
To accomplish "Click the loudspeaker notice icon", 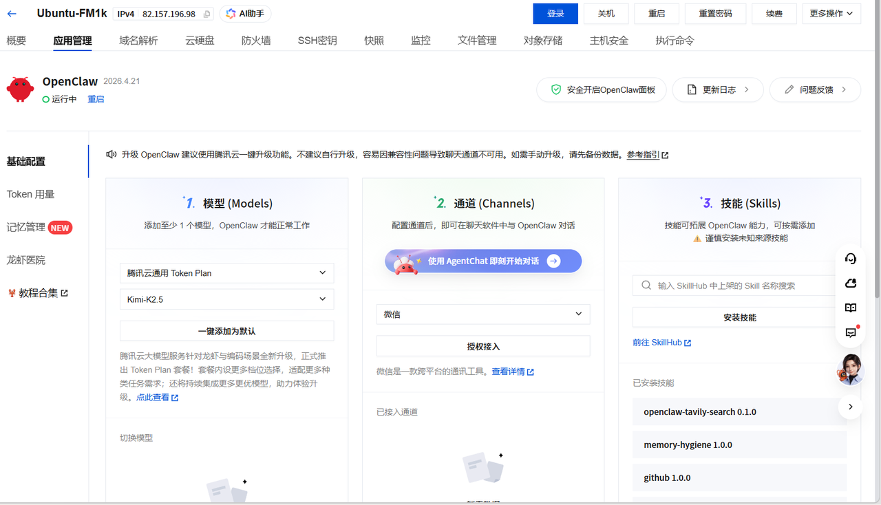I will [111, 154].
